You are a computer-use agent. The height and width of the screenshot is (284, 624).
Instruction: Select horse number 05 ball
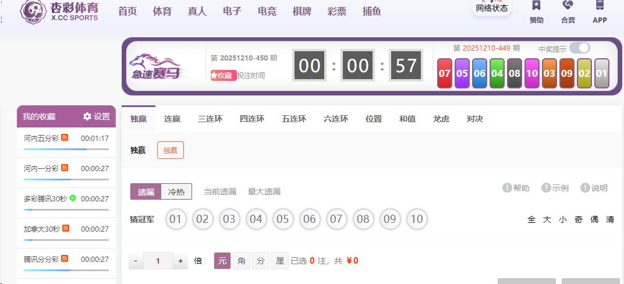point(282,219)
